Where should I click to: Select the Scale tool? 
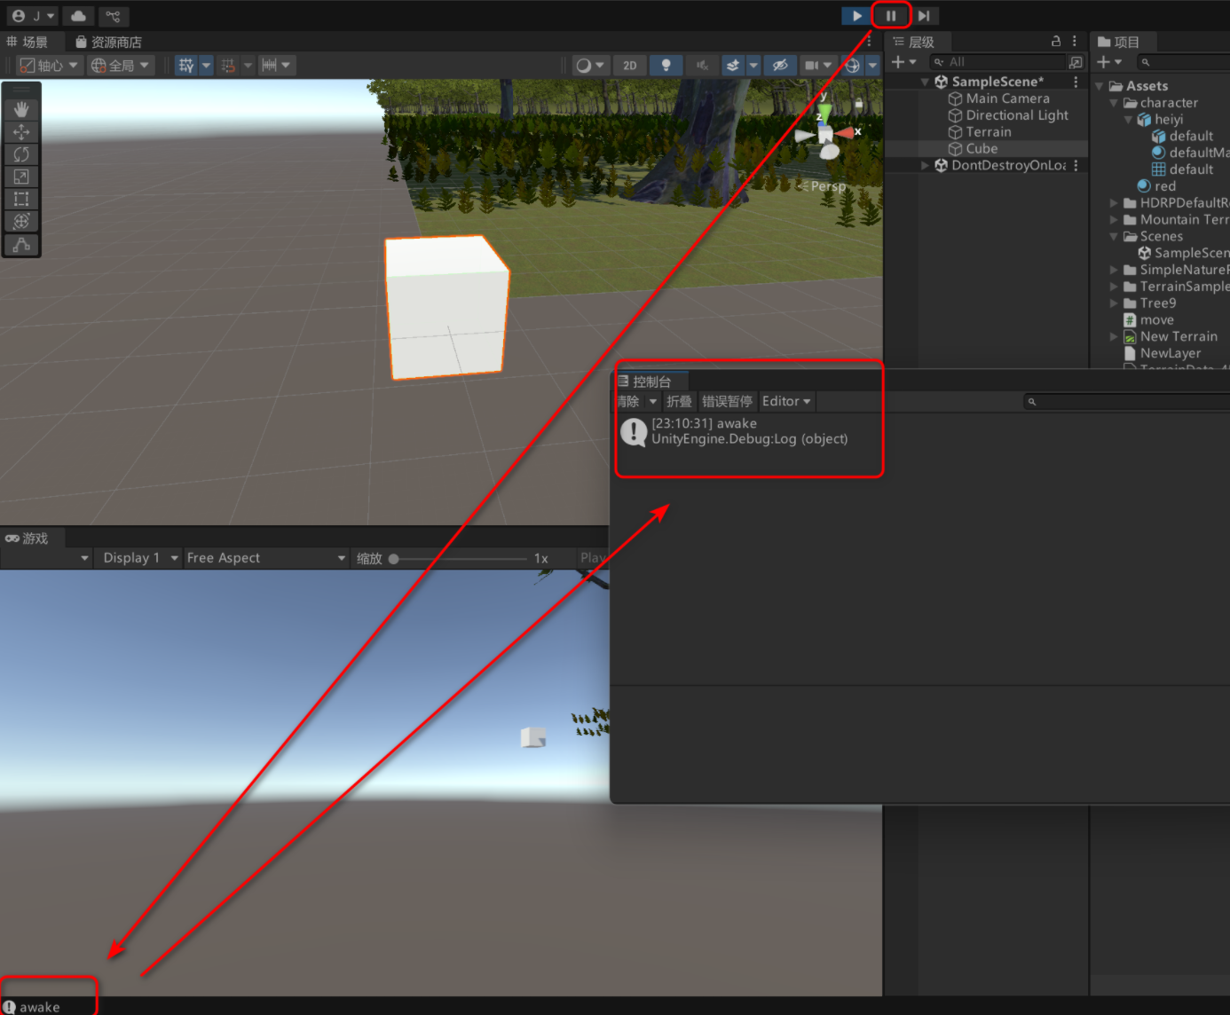(x=21, y=177)
